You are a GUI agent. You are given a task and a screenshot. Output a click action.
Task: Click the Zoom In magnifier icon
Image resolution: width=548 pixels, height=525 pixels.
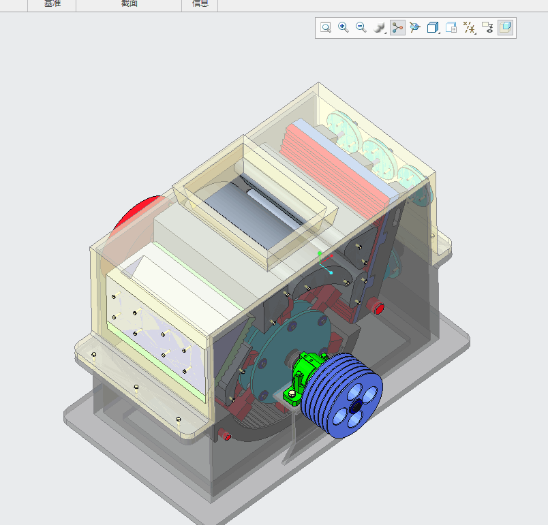point(344,27)
